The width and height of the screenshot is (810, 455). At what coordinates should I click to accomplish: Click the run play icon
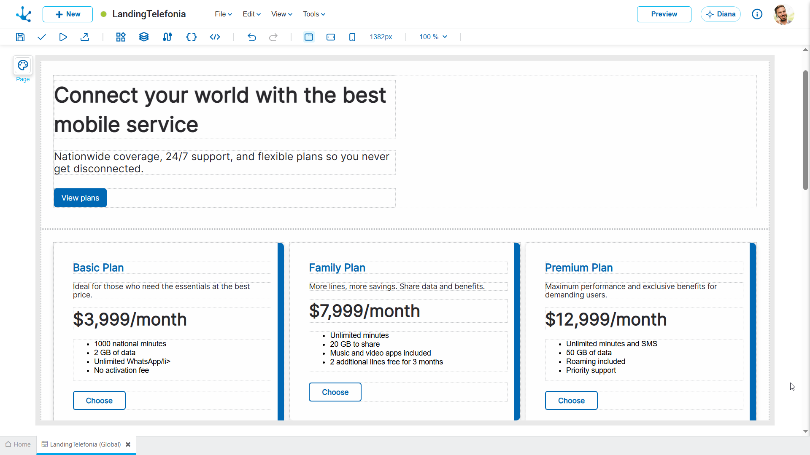click(63, 37)
